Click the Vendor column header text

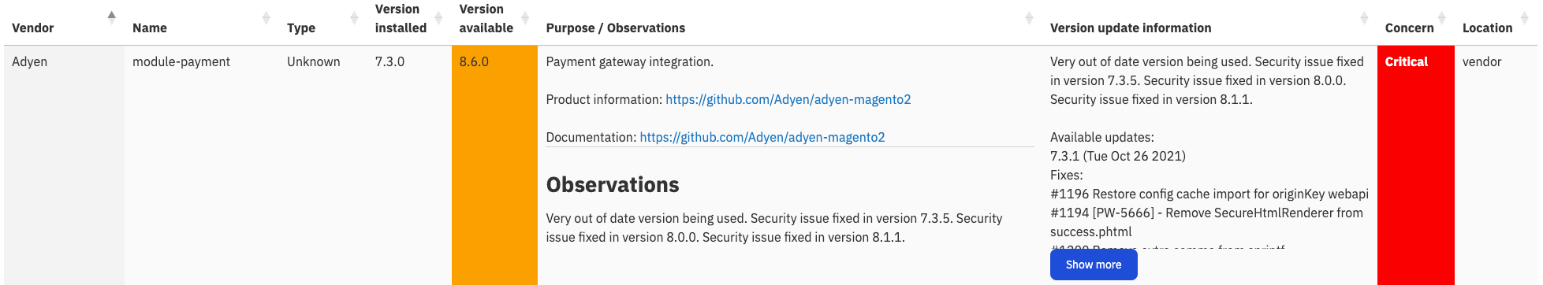[33, 28]
